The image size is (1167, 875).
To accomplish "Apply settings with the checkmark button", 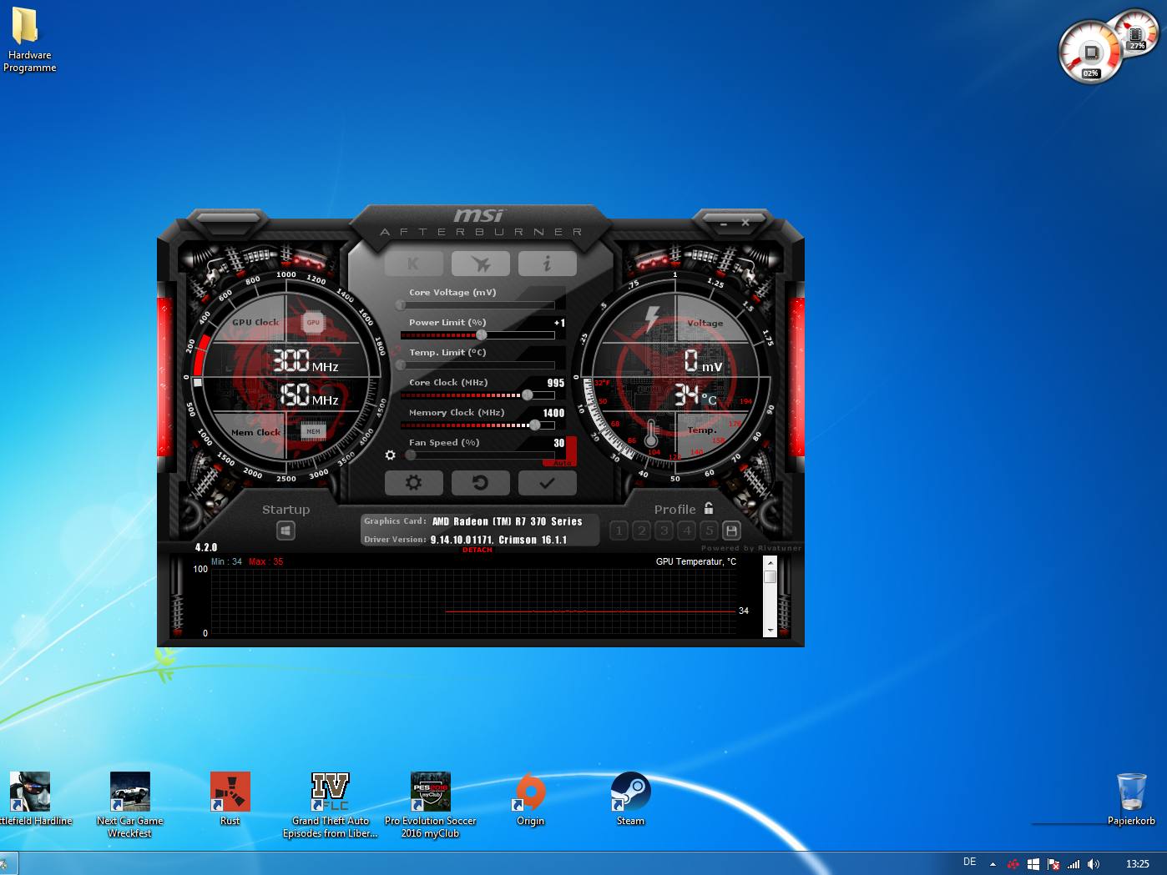I will (x=547, y=482).
